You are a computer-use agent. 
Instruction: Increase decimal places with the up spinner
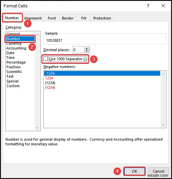click(x=87, y=48)
